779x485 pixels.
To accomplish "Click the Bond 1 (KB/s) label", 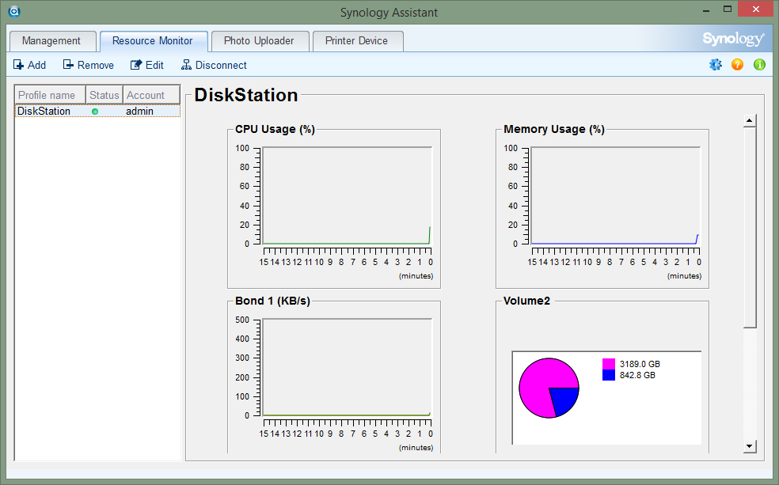I will point(272,301).
